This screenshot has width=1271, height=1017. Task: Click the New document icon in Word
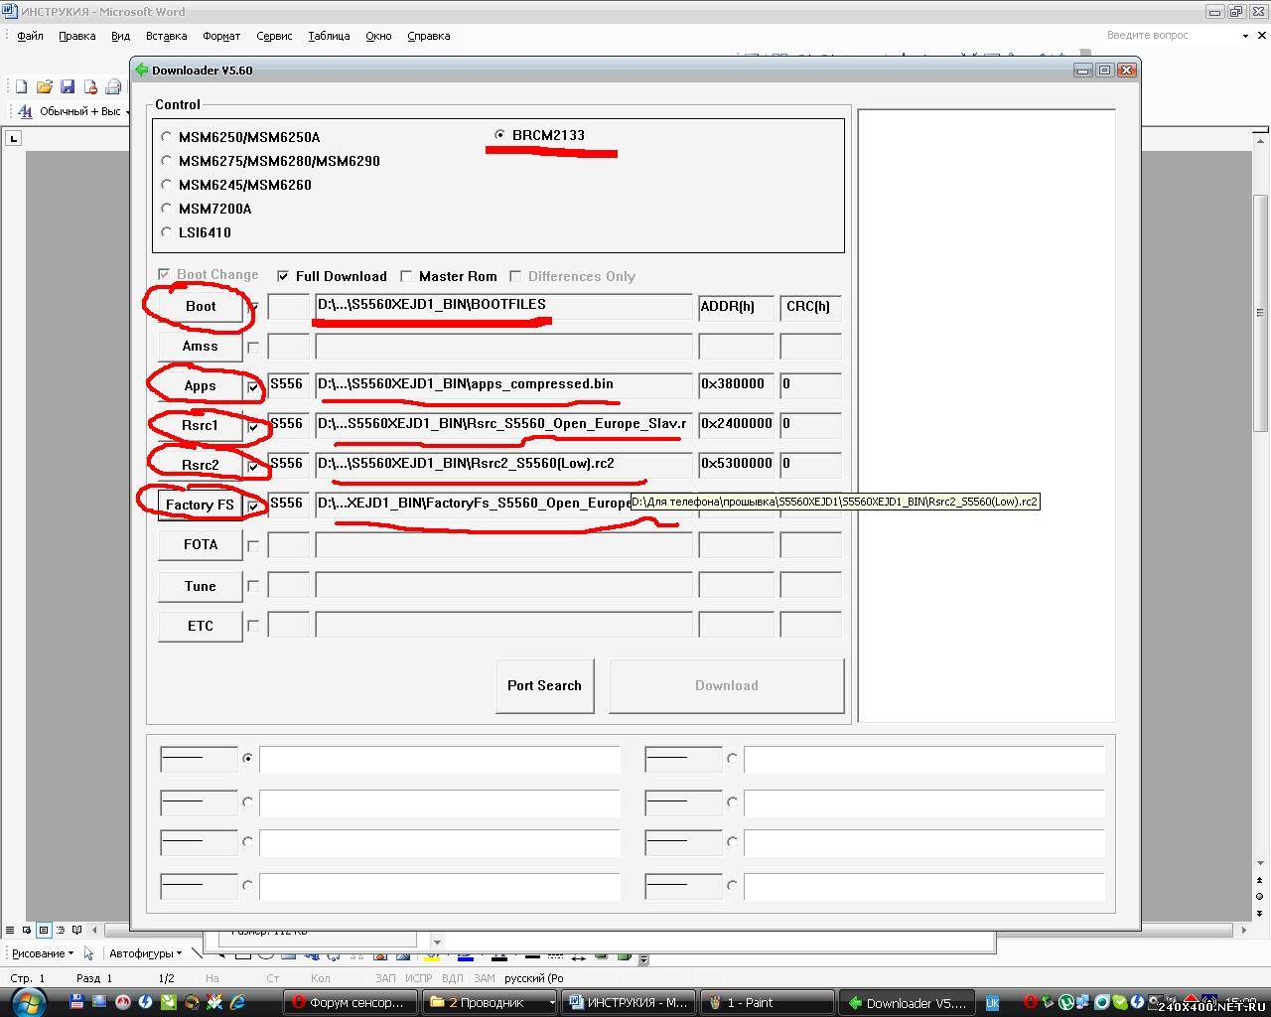point(21,87)
